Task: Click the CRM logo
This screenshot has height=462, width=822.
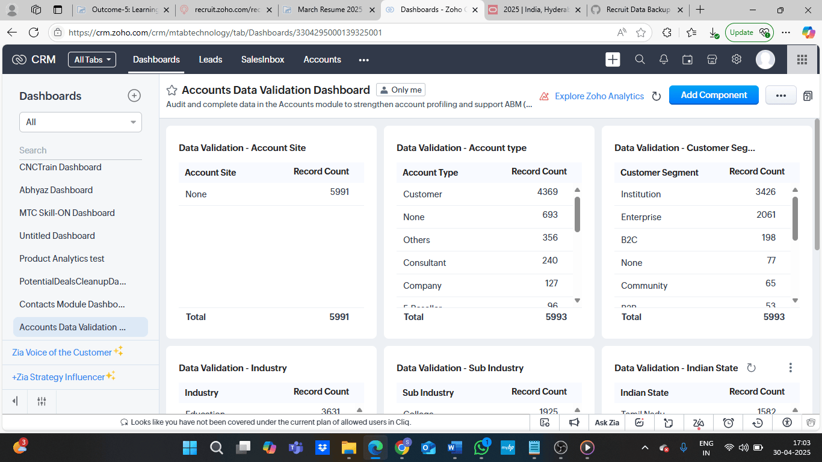Action: (x=34, y=60)
